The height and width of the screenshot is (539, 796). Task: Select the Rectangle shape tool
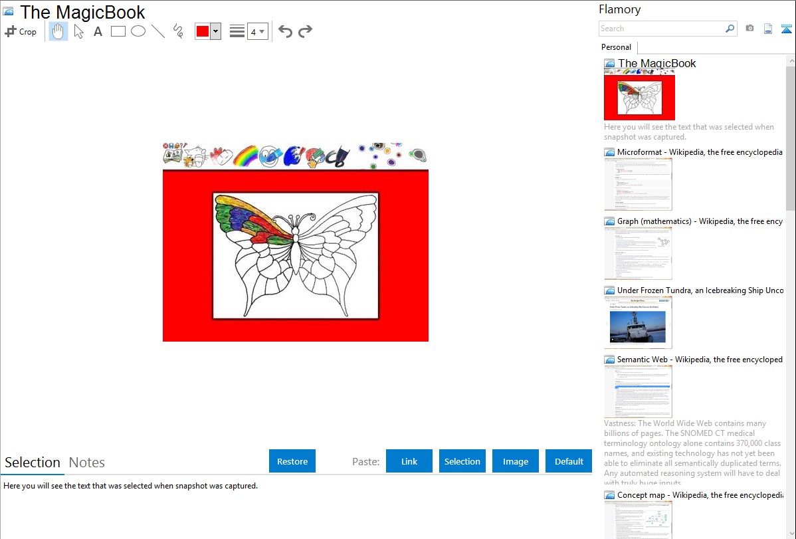click(118, 31)
